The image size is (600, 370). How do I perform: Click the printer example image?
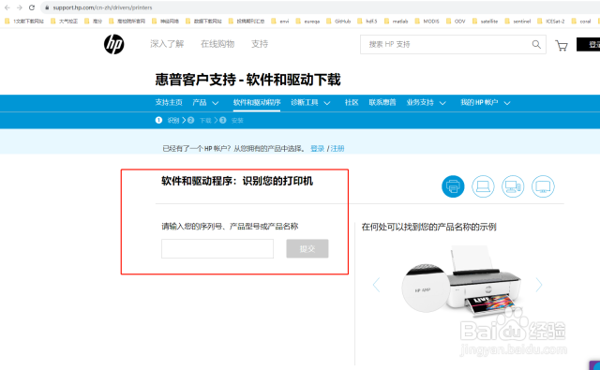(x=461, y=282)
